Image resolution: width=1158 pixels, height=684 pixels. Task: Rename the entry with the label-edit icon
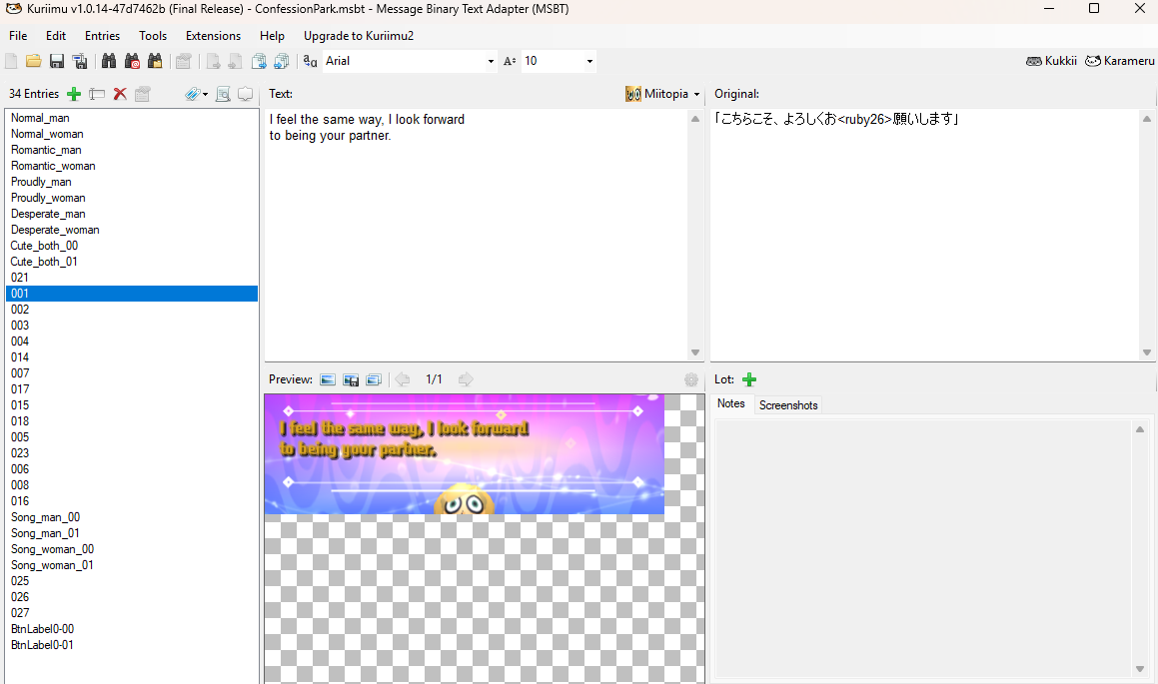(x=97, y=94)
